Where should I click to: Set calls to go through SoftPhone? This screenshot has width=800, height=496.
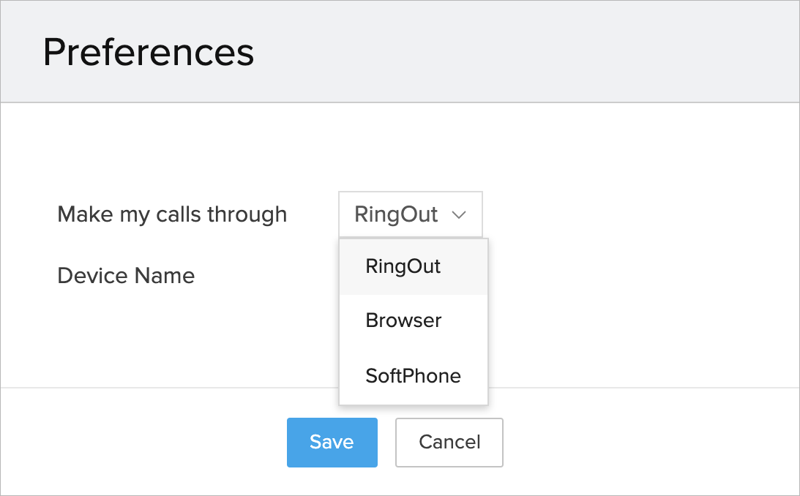tap(414, 376)
